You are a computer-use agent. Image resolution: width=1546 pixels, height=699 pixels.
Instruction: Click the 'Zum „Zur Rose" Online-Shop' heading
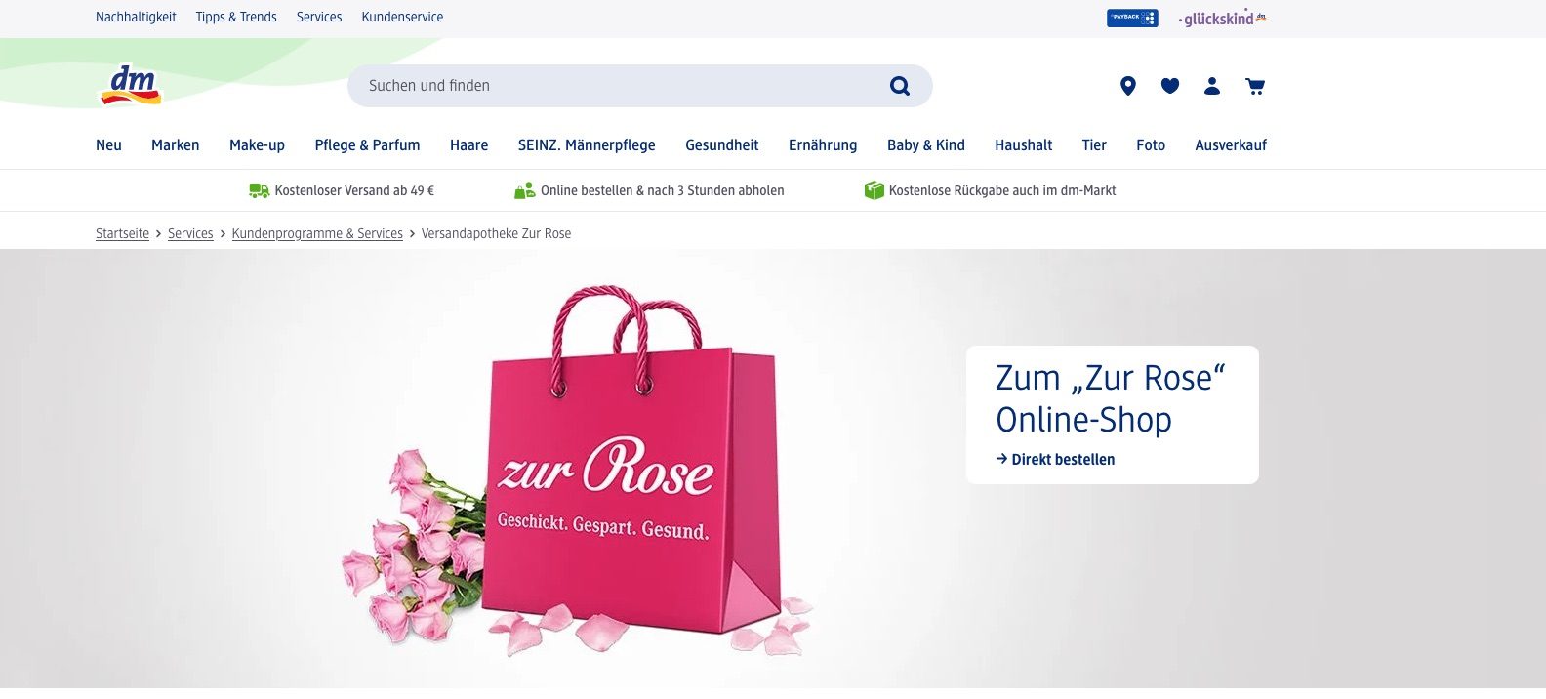(1111, 398)
